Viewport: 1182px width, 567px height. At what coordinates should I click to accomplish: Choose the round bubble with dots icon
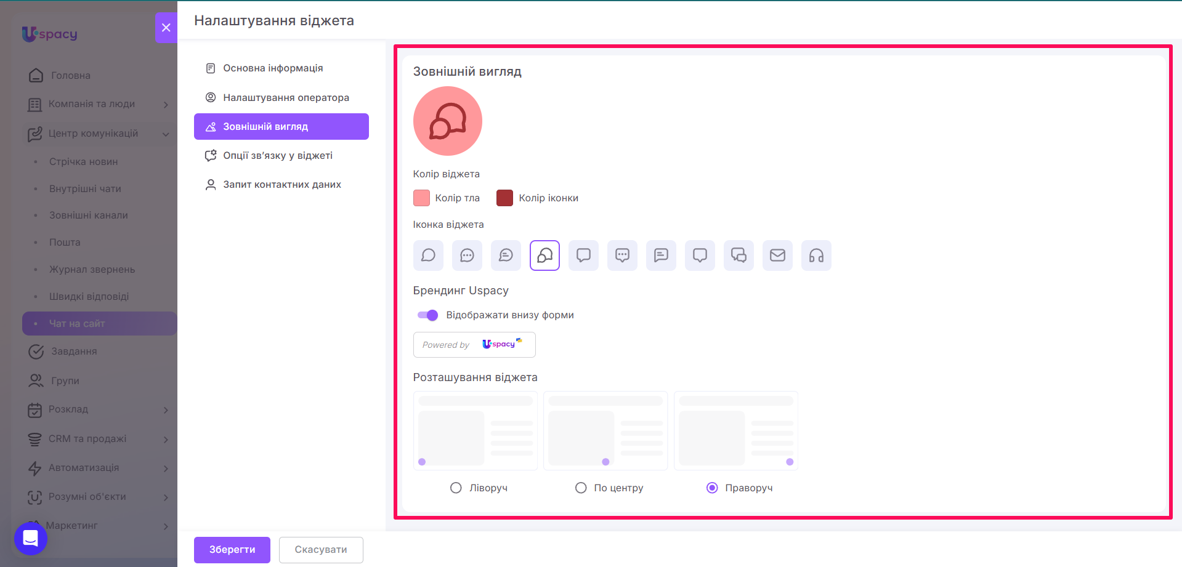(467, 255)
